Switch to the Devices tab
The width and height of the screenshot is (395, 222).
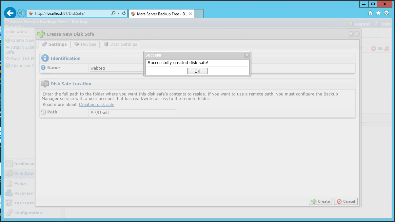point(85,44)
